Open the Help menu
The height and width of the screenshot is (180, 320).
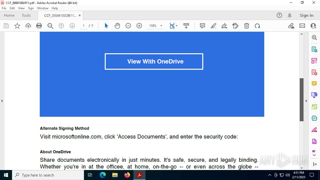[x=55, y=8]
